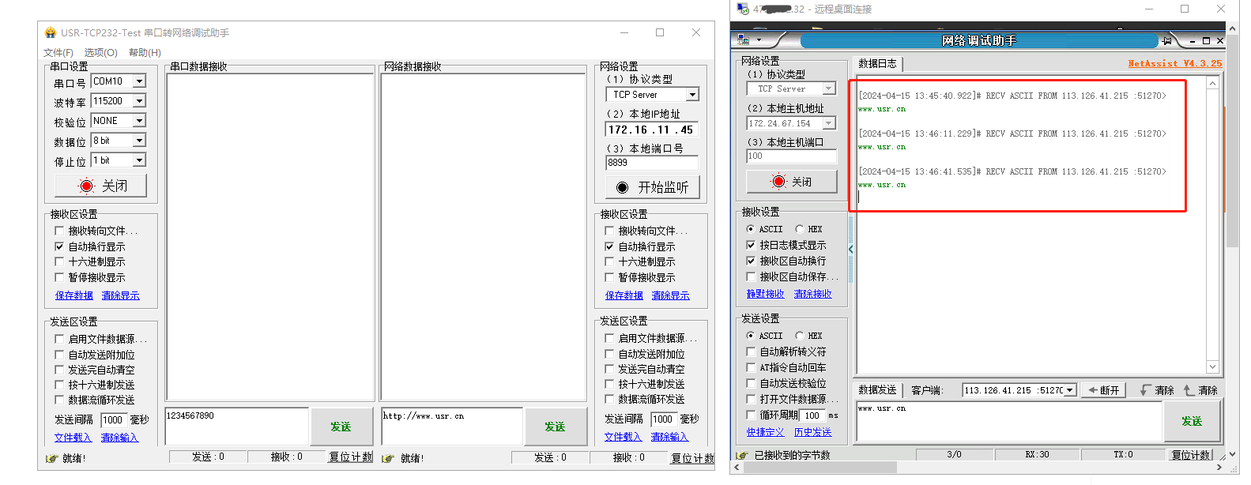
Task: Click red lamp icon on NetAssist 关闭 button
Action: click(778, 181)
